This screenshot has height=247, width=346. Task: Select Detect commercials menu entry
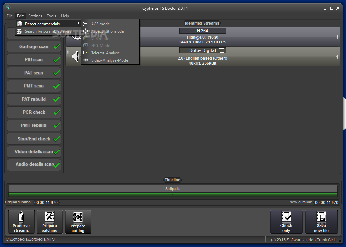pyautogui.click(x=48, y=24)
